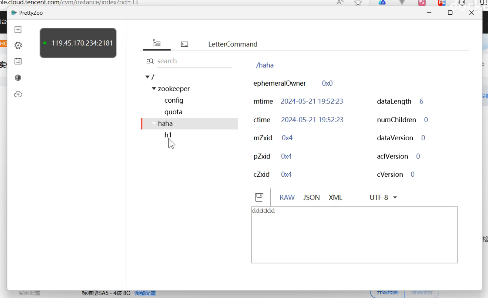Click the 调整配置 link in the browser page
Viewport: 488px width, 298px height.
coord(145,293)
